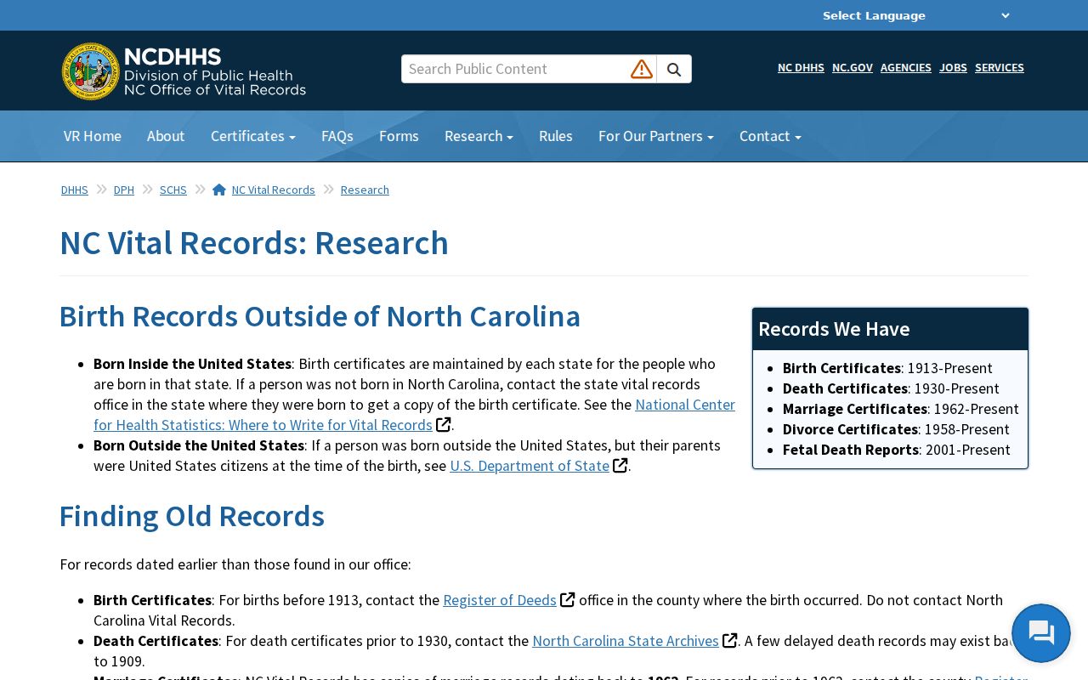Expand the Research menu

coord(479,136)
